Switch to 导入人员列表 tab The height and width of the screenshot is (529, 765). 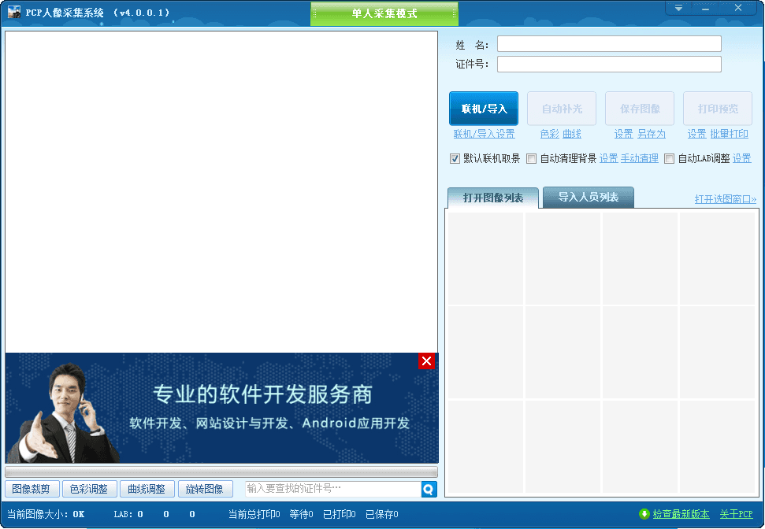pyautogui.click(x=589, y=197)
